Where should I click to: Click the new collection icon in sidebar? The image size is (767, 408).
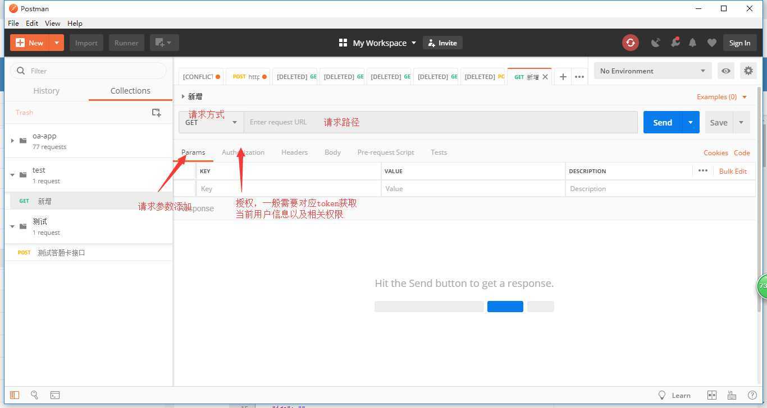[157, 113]
